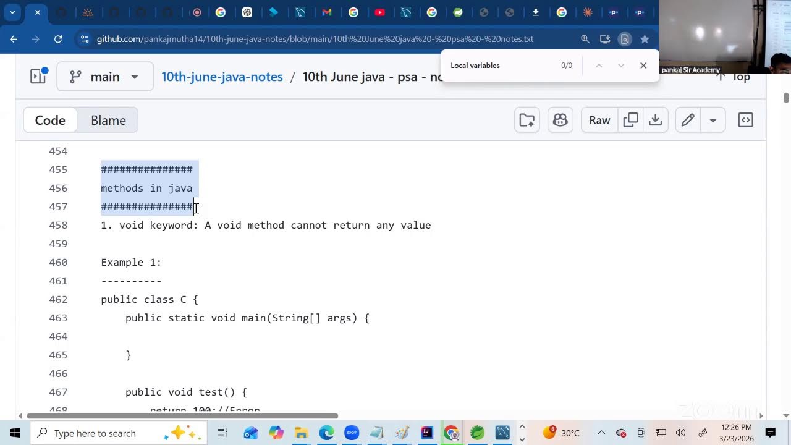The width and height of the screenshot is (791, 445).
Task: Click 'public class C {' code line
Action: (150, 299)
